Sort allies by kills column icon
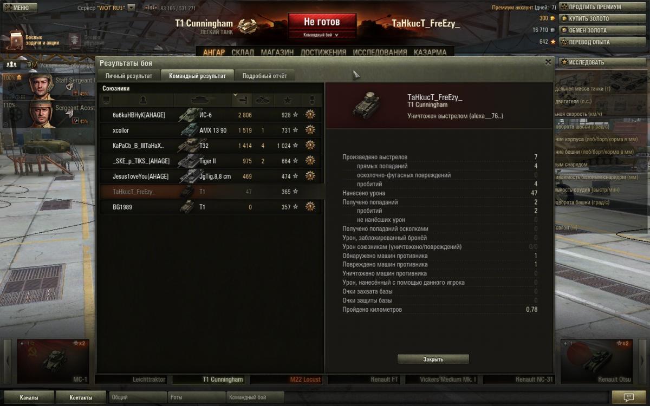This screenshot has width=650, height=406. coord(263,100)
